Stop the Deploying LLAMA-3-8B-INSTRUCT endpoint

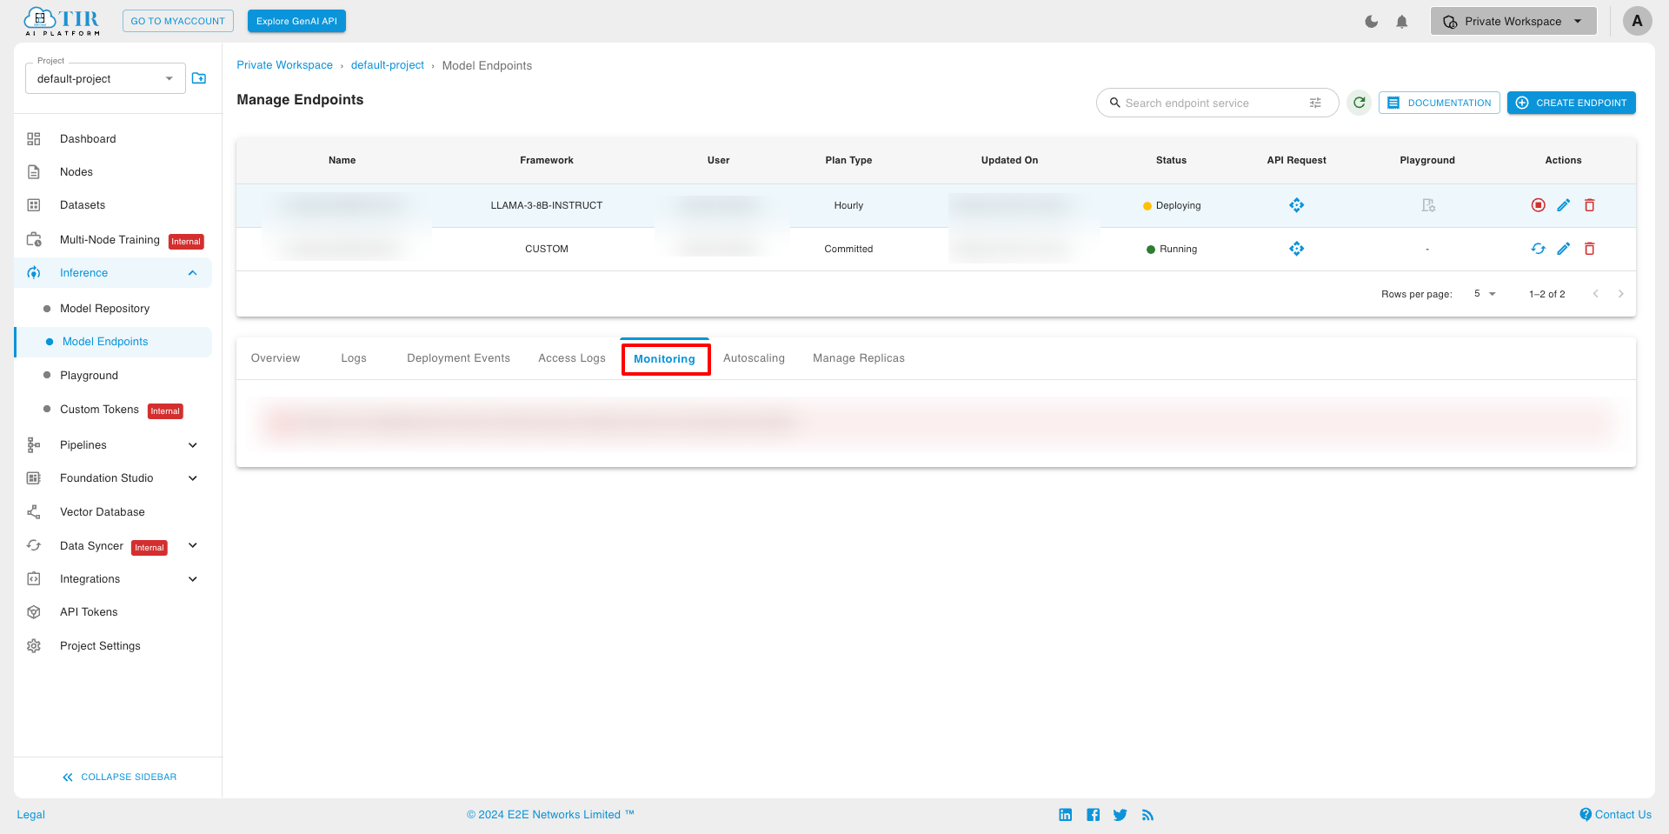tap(1538, 205)
